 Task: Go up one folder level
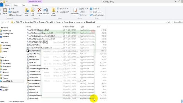tap(9, 22)
